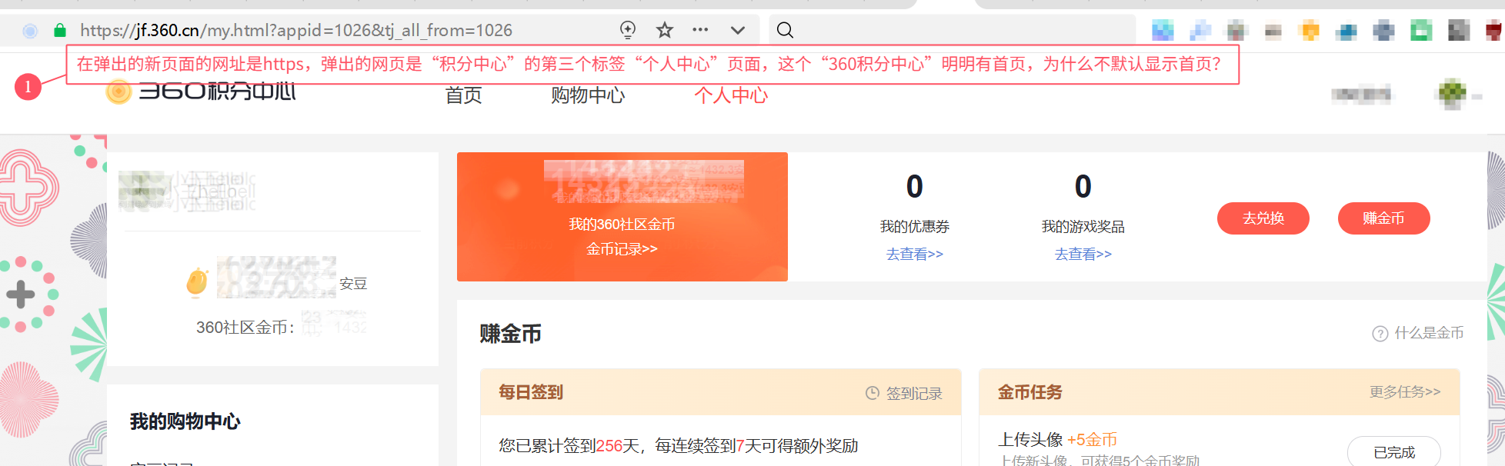The image size is (1505, 466).
Task: Click the green padlock security icon
Action: click(x=60, y=30)
